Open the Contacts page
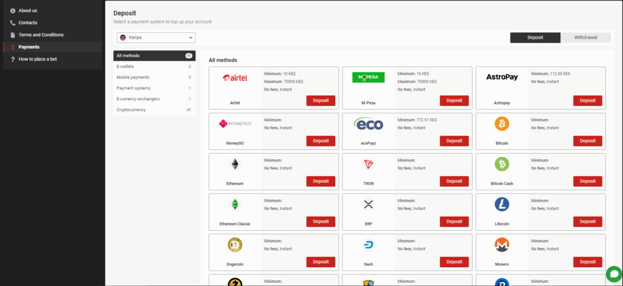 [x=28, y=23]
